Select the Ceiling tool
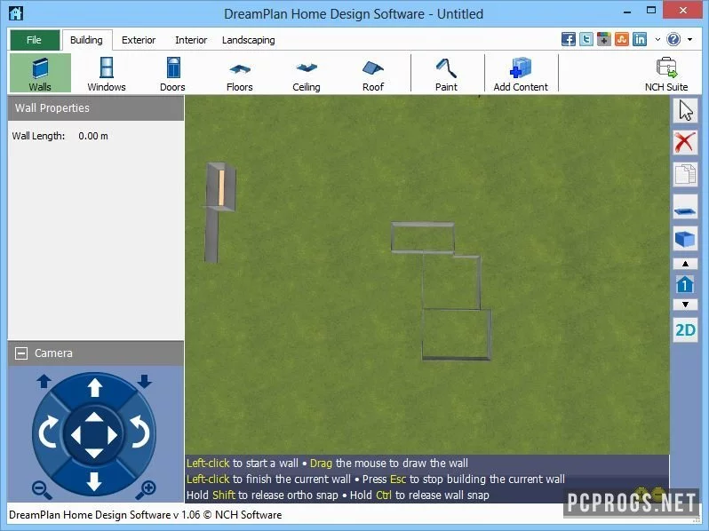Image resolution: width=709 pixels, height=531 pixels. click(x=307, y=73)
